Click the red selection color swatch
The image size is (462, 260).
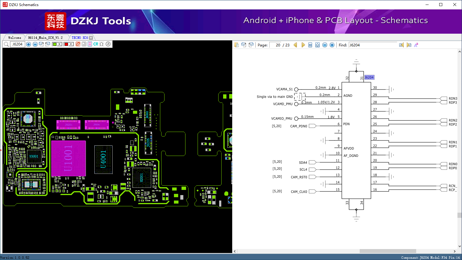coord(66,44)
